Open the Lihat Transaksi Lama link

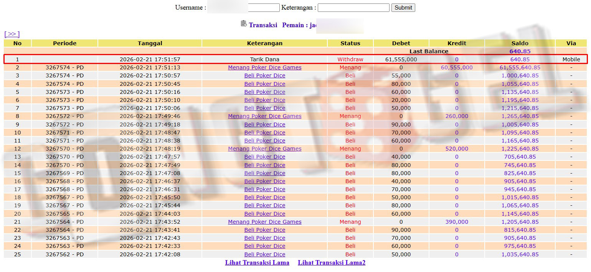click(x=257, y=263)
